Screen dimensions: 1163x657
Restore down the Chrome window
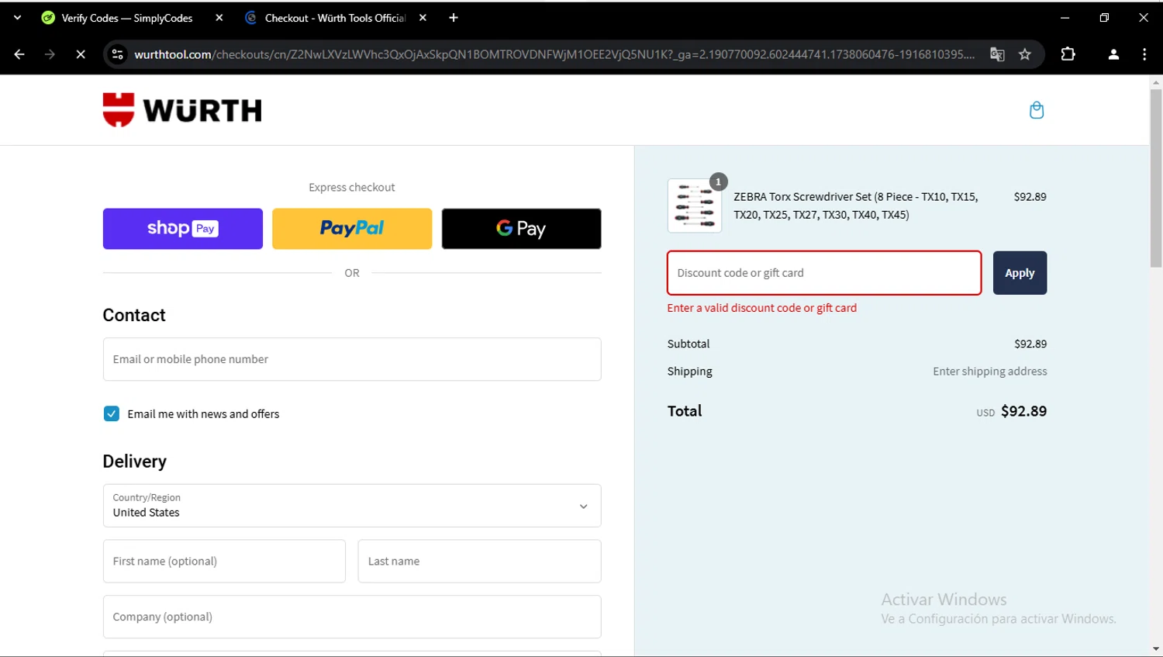pos(1104,18)
